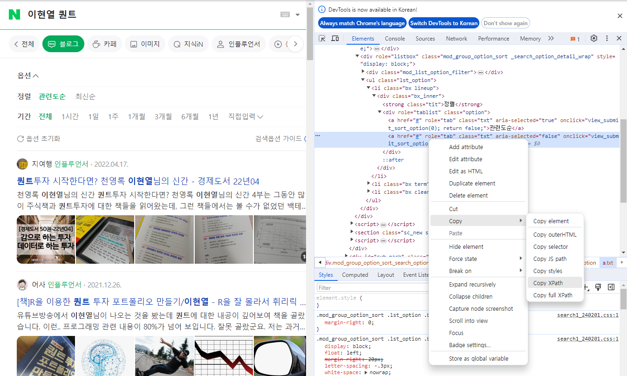Viewport: 627px width, 376px height.
Task: Expand the search history dropdown arrow
Action: (x=298, y=15)
